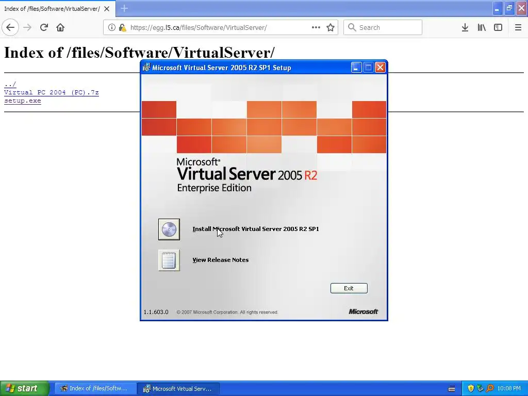Click the setup.exe link
Image resolution: width=528 pixels, height=396 pixels.
pyautogui.click(x=23, y=101)
